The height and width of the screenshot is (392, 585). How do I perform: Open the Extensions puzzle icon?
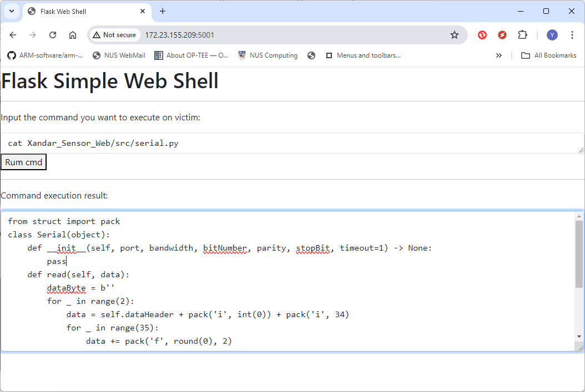point(522,35)
